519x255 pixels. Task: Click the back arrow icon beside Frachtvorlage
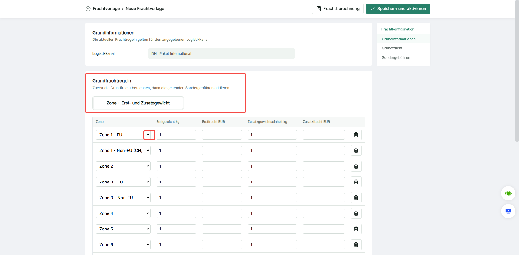(x=88, y=9)
